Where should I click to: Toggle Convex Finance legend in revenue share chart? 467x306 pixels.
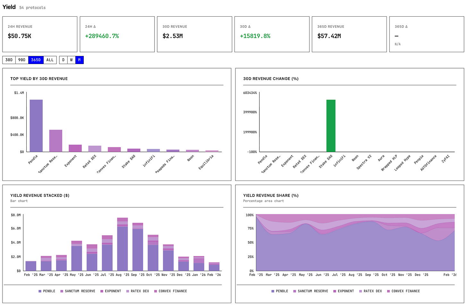coord(403,291)
